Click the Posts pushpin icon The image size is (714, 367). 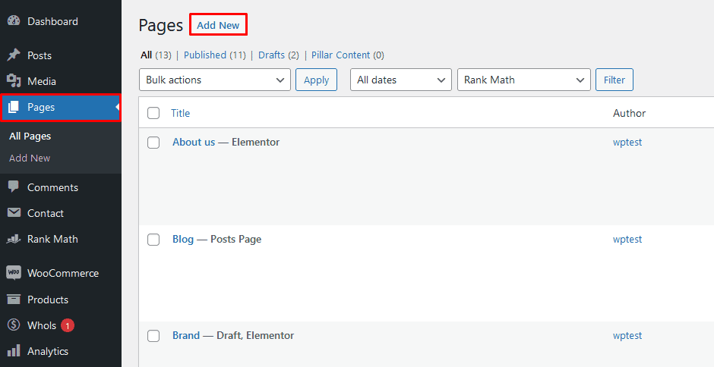point(14,55)
